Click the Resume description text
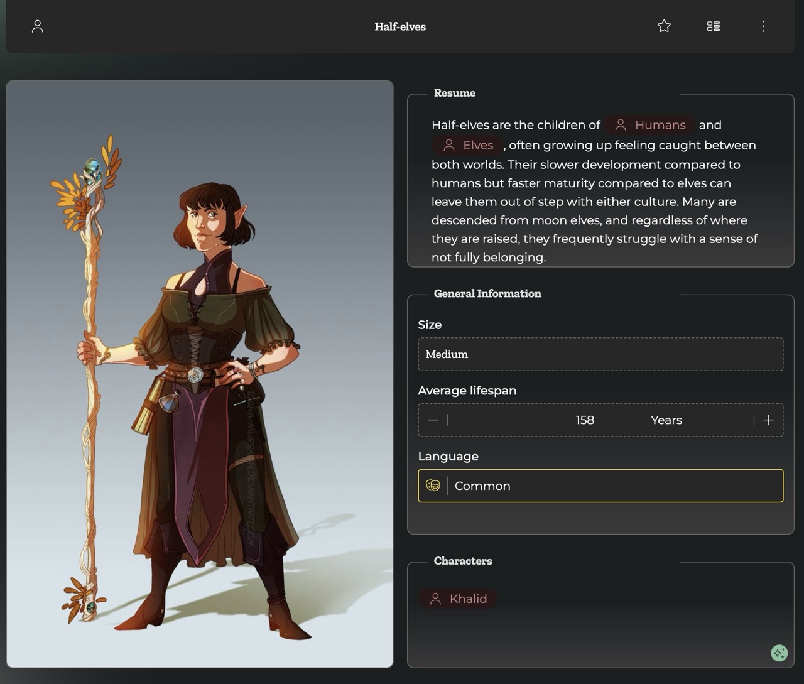This screenshot has height=684, width=804. 594,202
